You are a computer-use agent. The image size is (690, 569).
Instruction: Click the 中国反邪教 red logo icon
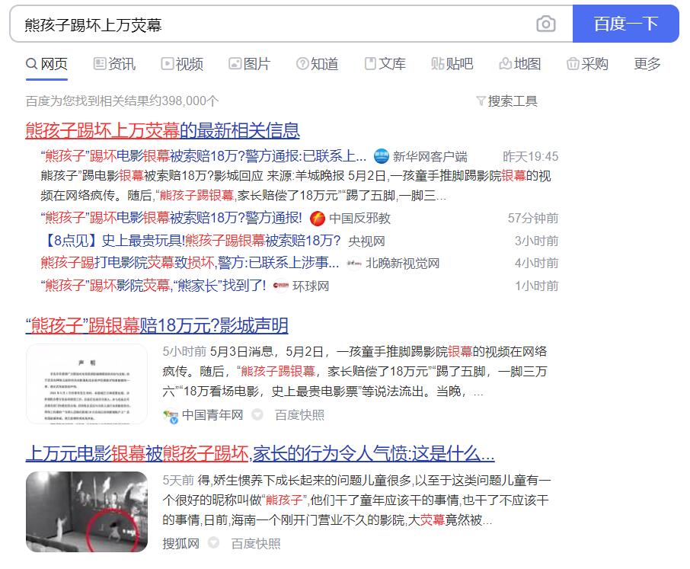(318, 218)
